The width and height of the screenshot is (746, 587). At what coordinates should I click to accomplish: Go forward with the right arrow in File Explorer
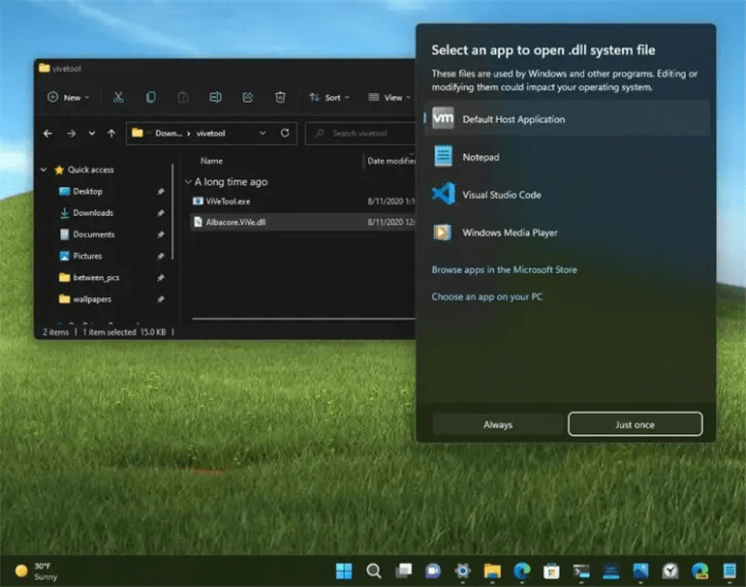72,134
